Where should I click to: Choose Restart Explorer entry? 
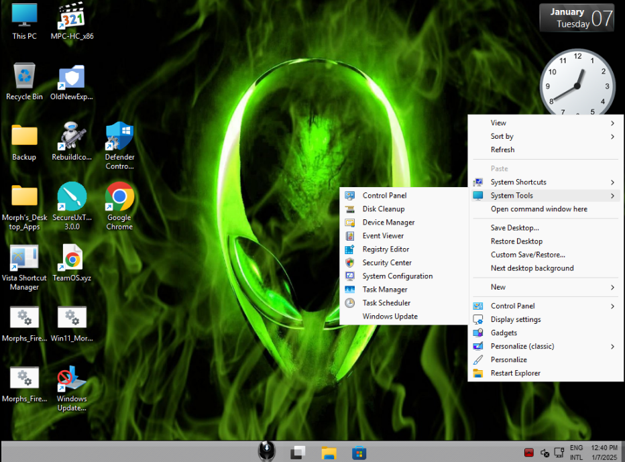click(545, 373)
